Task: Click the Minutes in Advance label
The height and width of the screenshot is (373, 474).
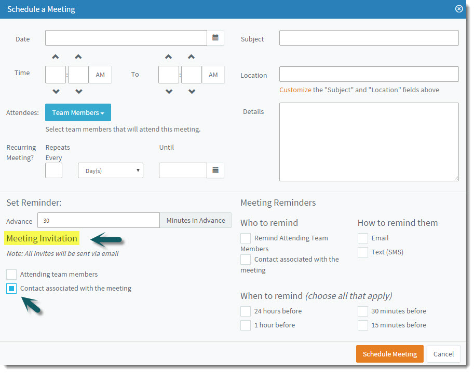Action: [x=196, y=220]
